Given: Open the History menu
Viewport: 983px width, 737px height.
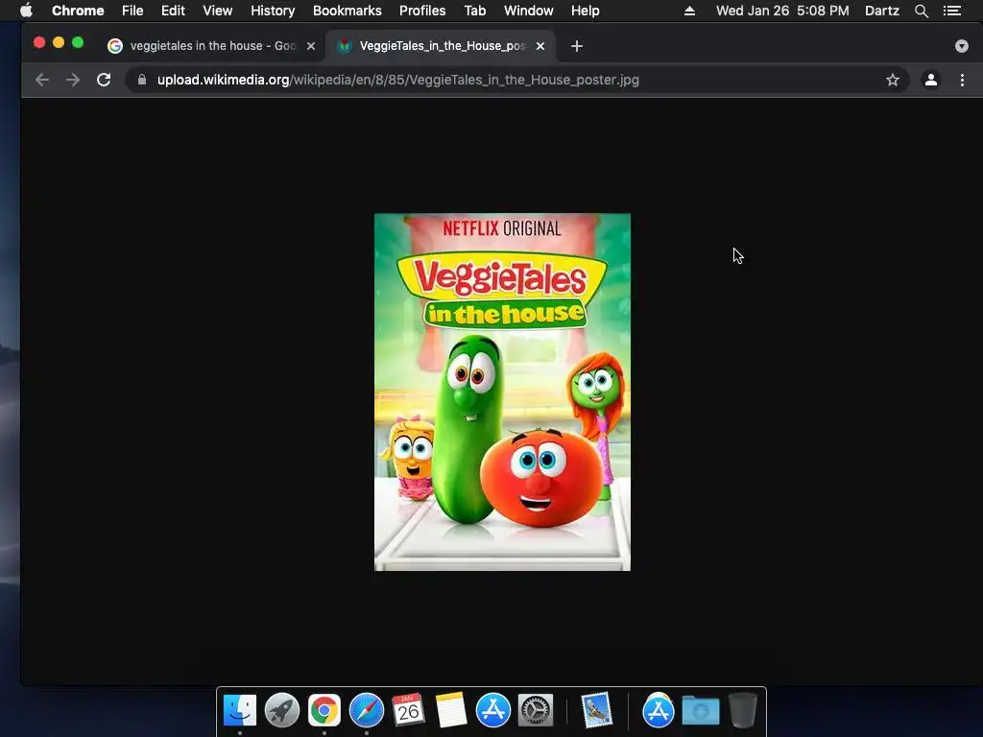Looking at the screenshot, I should [x=273, y=11].
